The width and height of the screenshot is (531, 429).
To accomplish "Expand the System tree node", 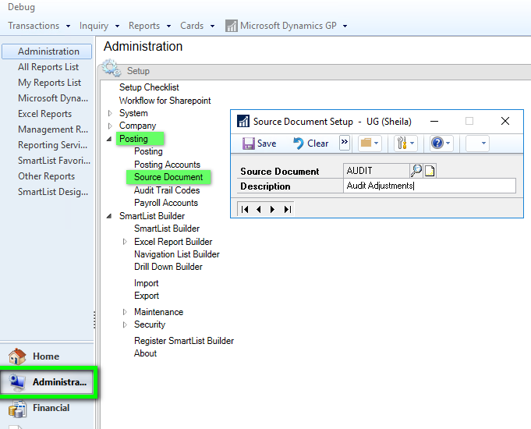I will 110,113.
